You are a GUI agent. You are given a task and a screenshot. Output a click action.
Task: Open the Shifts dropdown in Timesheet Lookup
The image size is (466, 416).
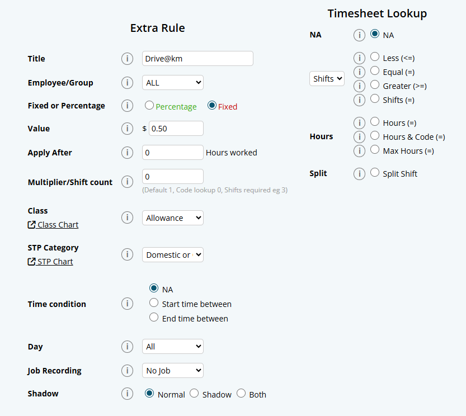tap(327, 79)
